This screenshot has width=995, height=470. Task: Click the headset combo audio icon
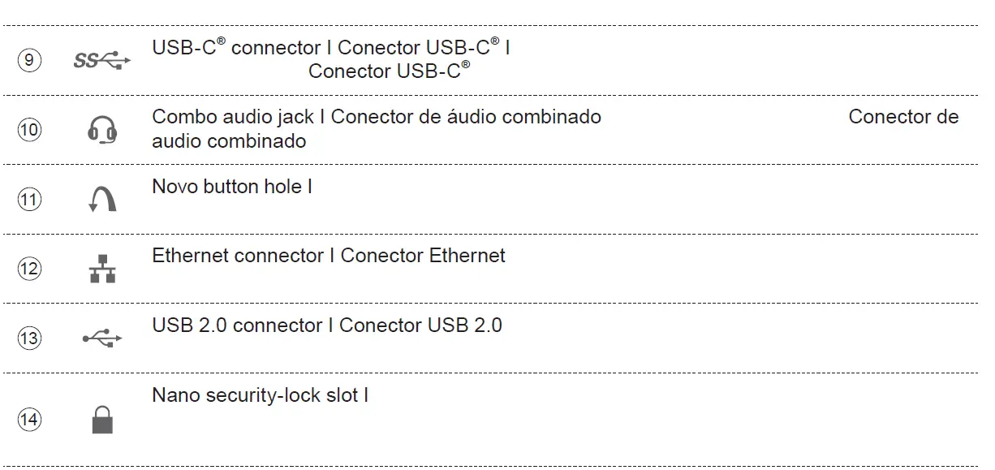pos(102,130)
